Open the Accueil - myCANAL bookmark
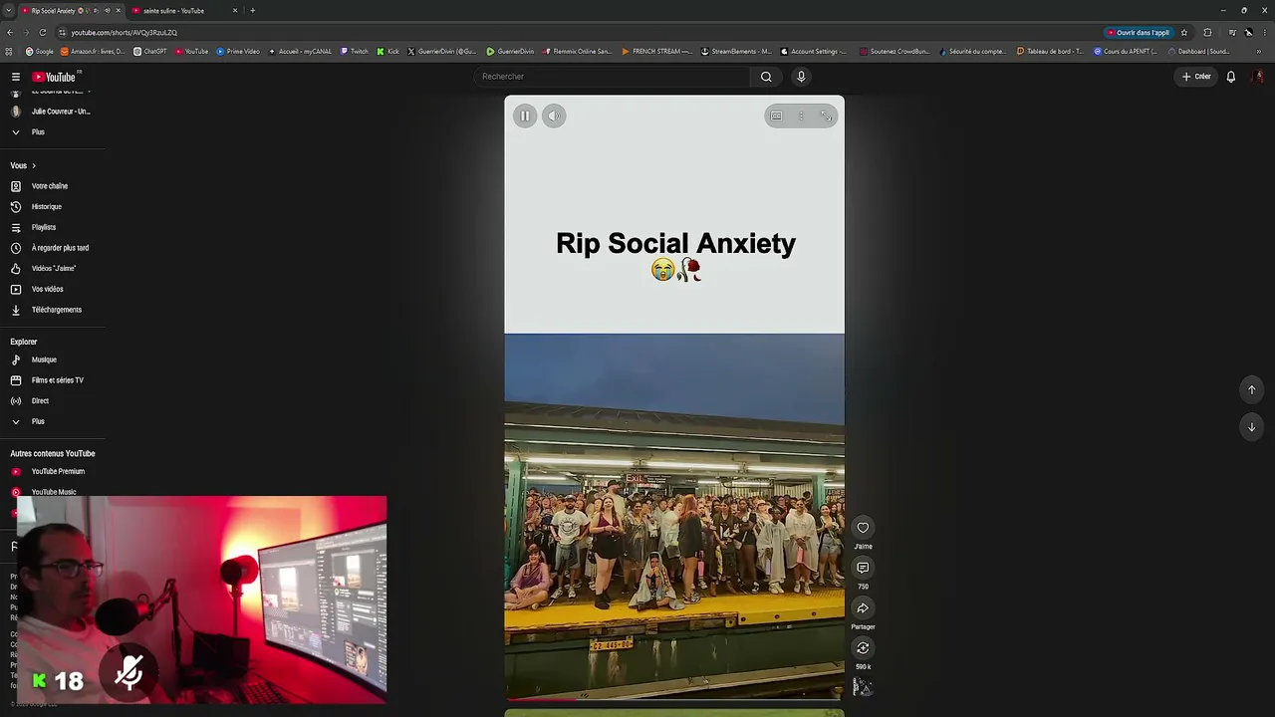Image resolution: width=1275 pixels, height=717 pixels. (x=300, y=52)
